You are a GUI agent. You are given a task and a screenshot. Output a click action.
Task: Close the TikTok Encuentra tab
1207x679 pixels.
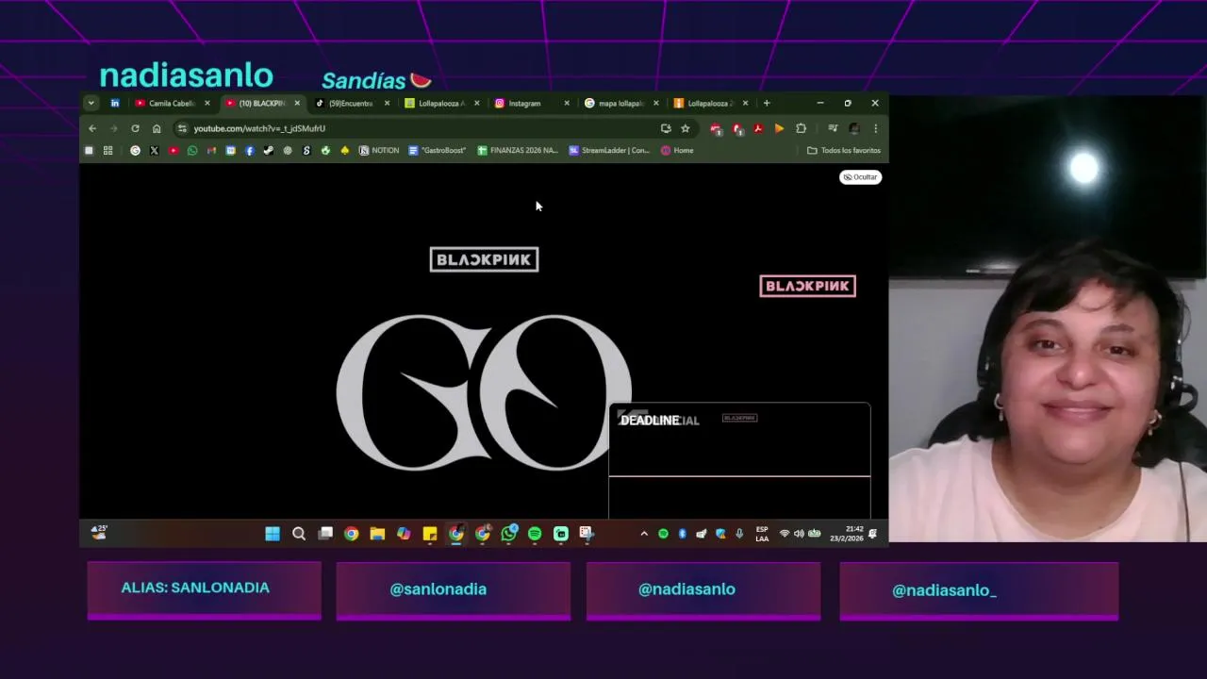pos(387,103)
